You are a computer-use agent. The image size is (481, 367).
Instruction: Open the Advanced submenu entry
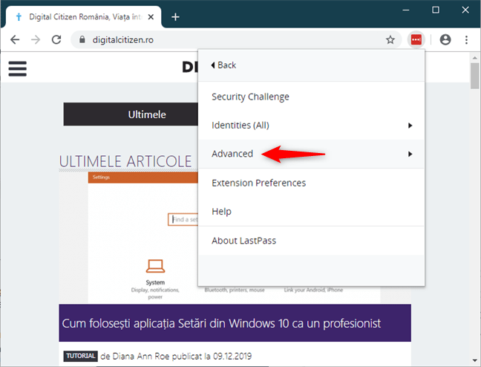tap(311, 154)
